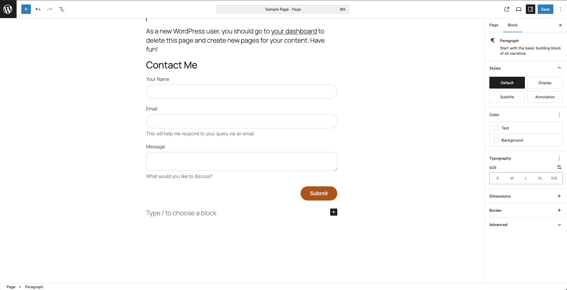Screen dimensions: 567x290
Task: Open the block inserter
Action: 26,9
